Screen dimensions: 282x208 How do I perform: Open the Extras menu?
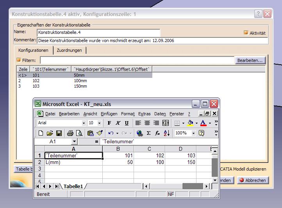coord(144,114)
